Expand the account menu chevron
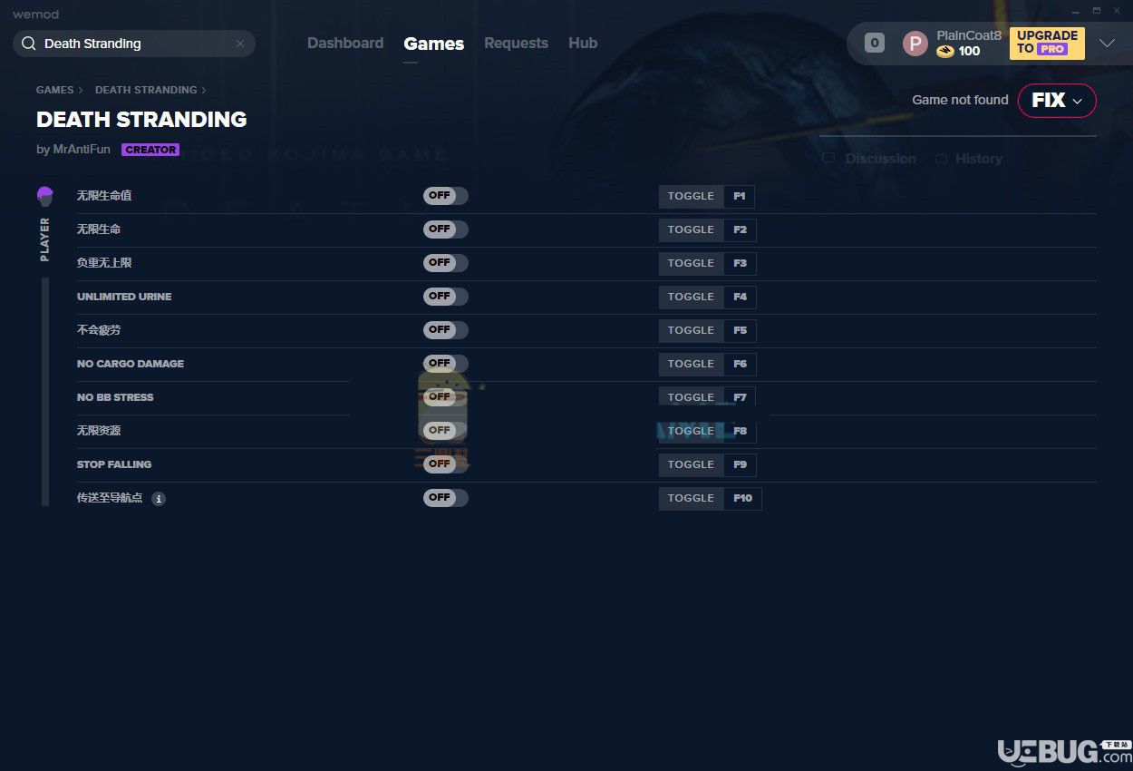 tap(1107, 44)
